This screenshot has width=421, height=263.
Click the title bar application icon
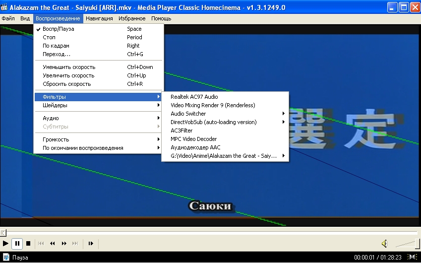point(4,7)
